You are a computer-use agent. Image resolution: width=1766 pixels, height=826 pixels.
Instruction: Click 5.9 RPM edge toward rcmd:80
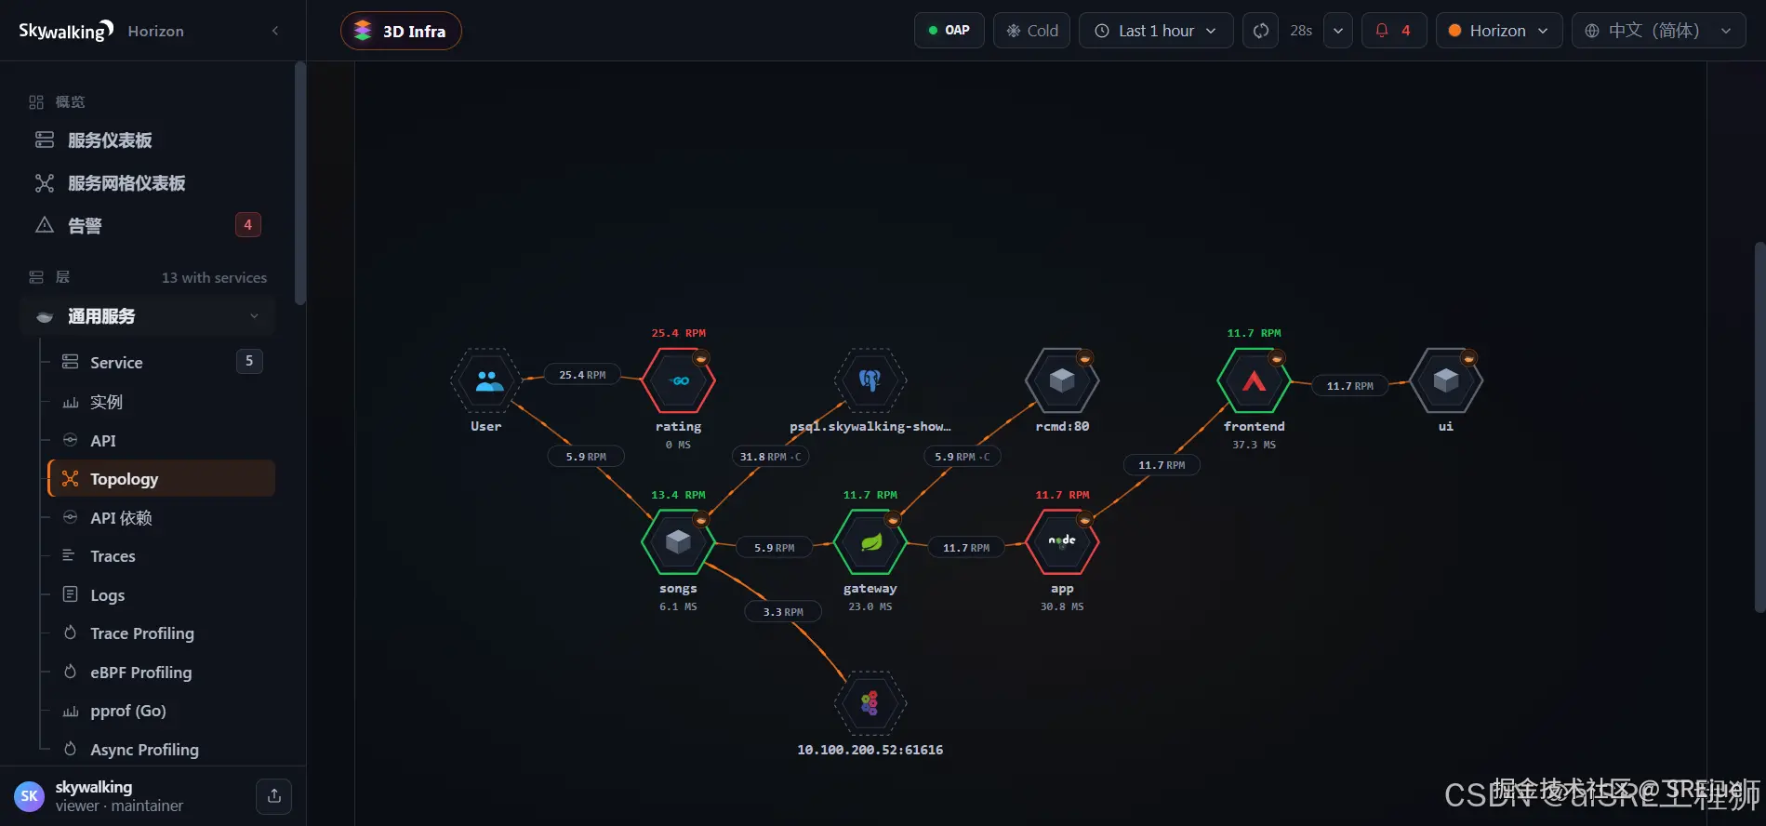click(x=963, y=457)
